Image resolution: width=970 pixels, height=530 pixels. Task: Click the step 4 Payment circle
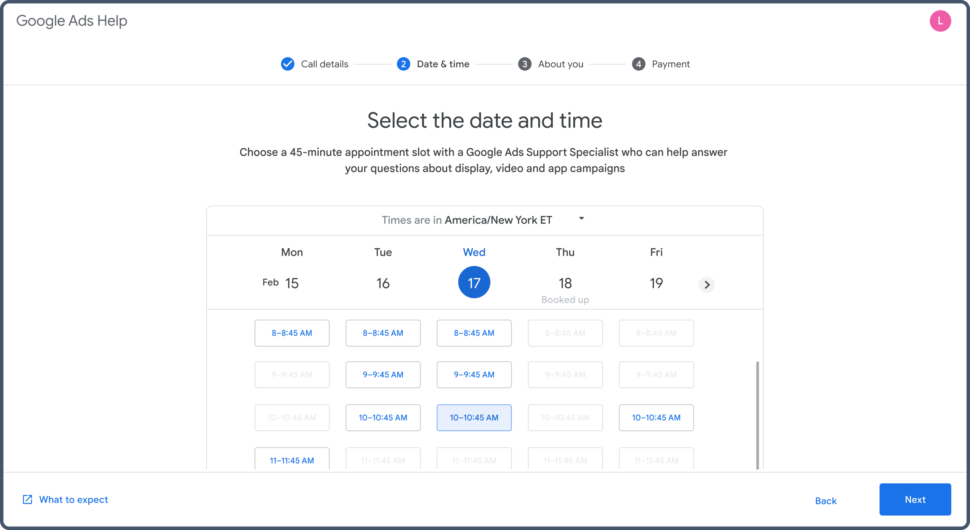point(638,64)
